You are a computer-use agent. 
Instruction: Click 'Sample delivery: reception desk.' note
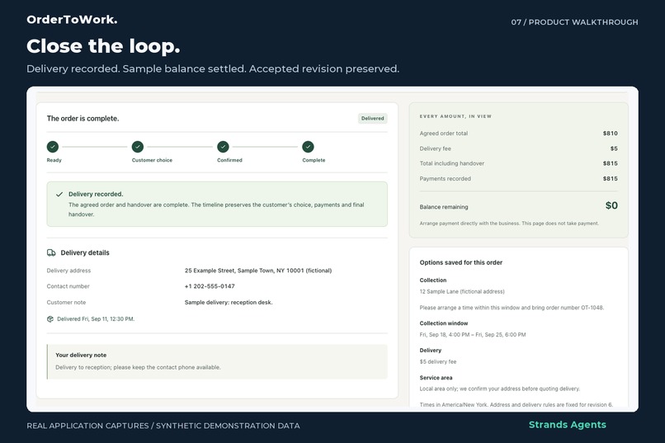click(x=229, y=302)
